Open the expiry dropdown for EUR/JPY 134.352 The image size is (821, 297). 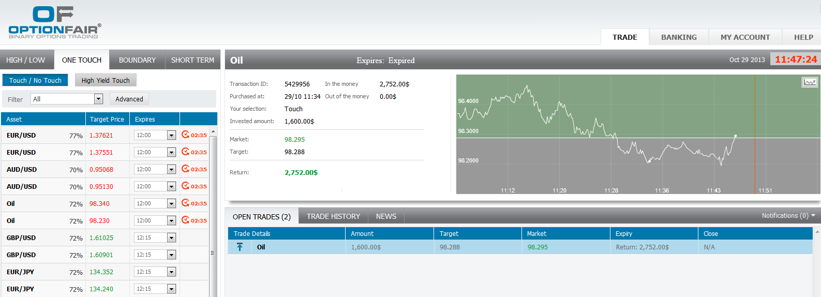171,272
